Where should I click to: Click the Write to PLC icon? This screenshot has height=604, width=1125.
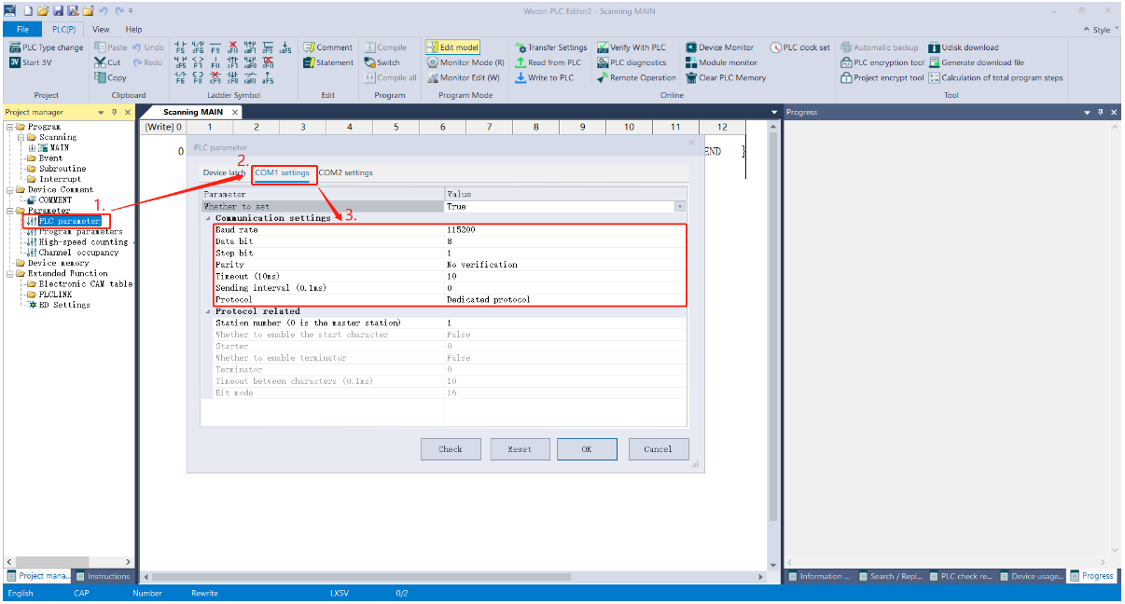pos(521,78)
